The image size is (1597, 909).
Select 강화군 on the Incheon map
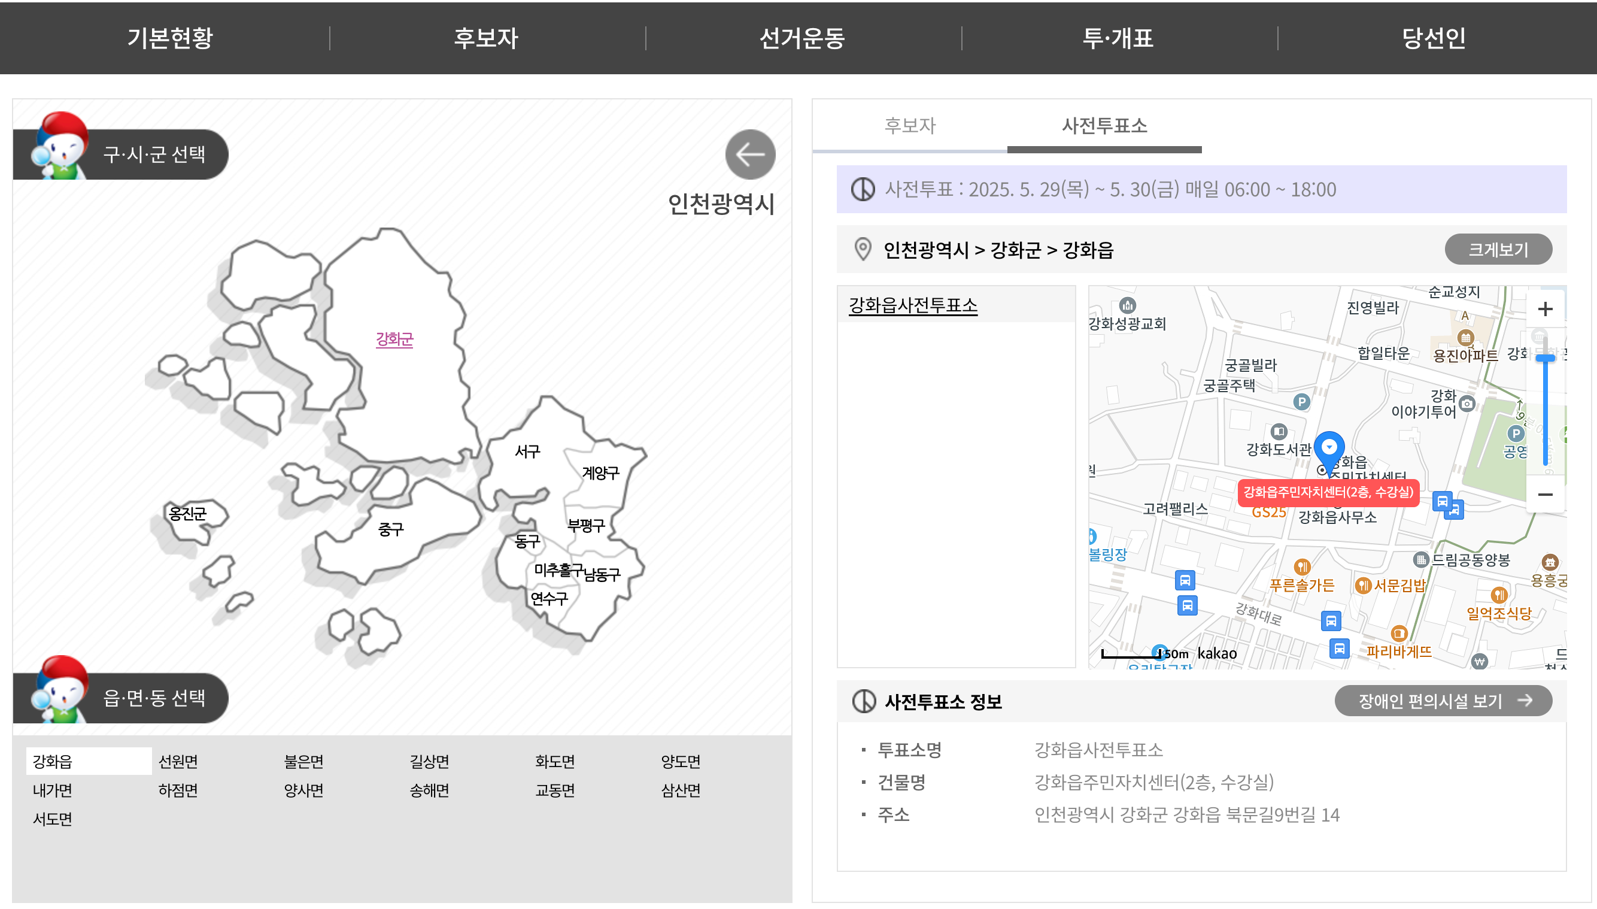coord(394,339)
